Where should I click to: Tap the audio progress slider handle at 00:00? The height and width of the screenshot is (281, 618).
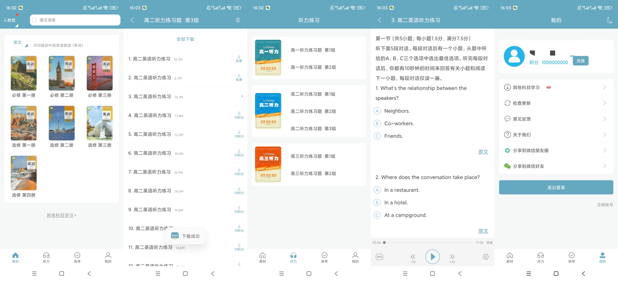click(x=384, y=242)
